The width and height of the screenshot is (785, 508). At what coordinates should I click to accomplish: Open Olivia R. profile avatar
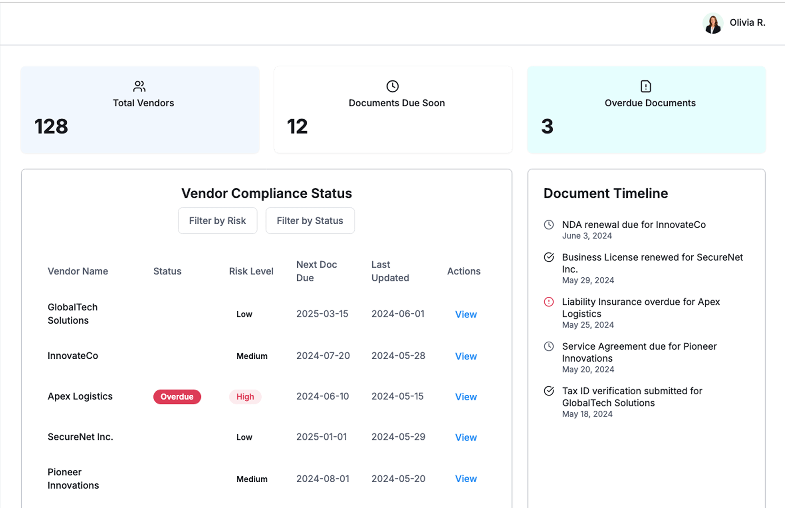click(713, 23)
